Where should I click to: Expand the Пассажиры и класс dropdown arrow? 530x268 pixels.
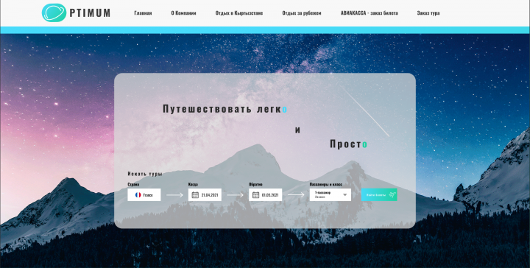[344, 195]
